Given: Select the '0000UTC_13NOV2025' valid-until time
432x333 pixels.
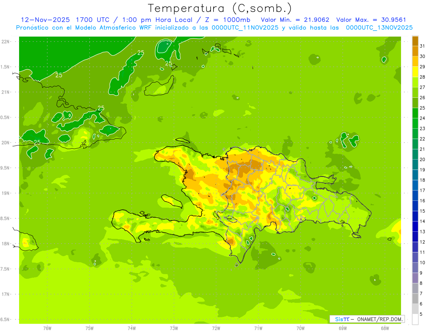Looking at the screenshot, I should click(x=379, y=28).
